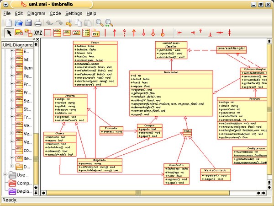Viewport: 274px width, 206px height.
Task: Click the Open file folder icon
Action: point(19,23)
